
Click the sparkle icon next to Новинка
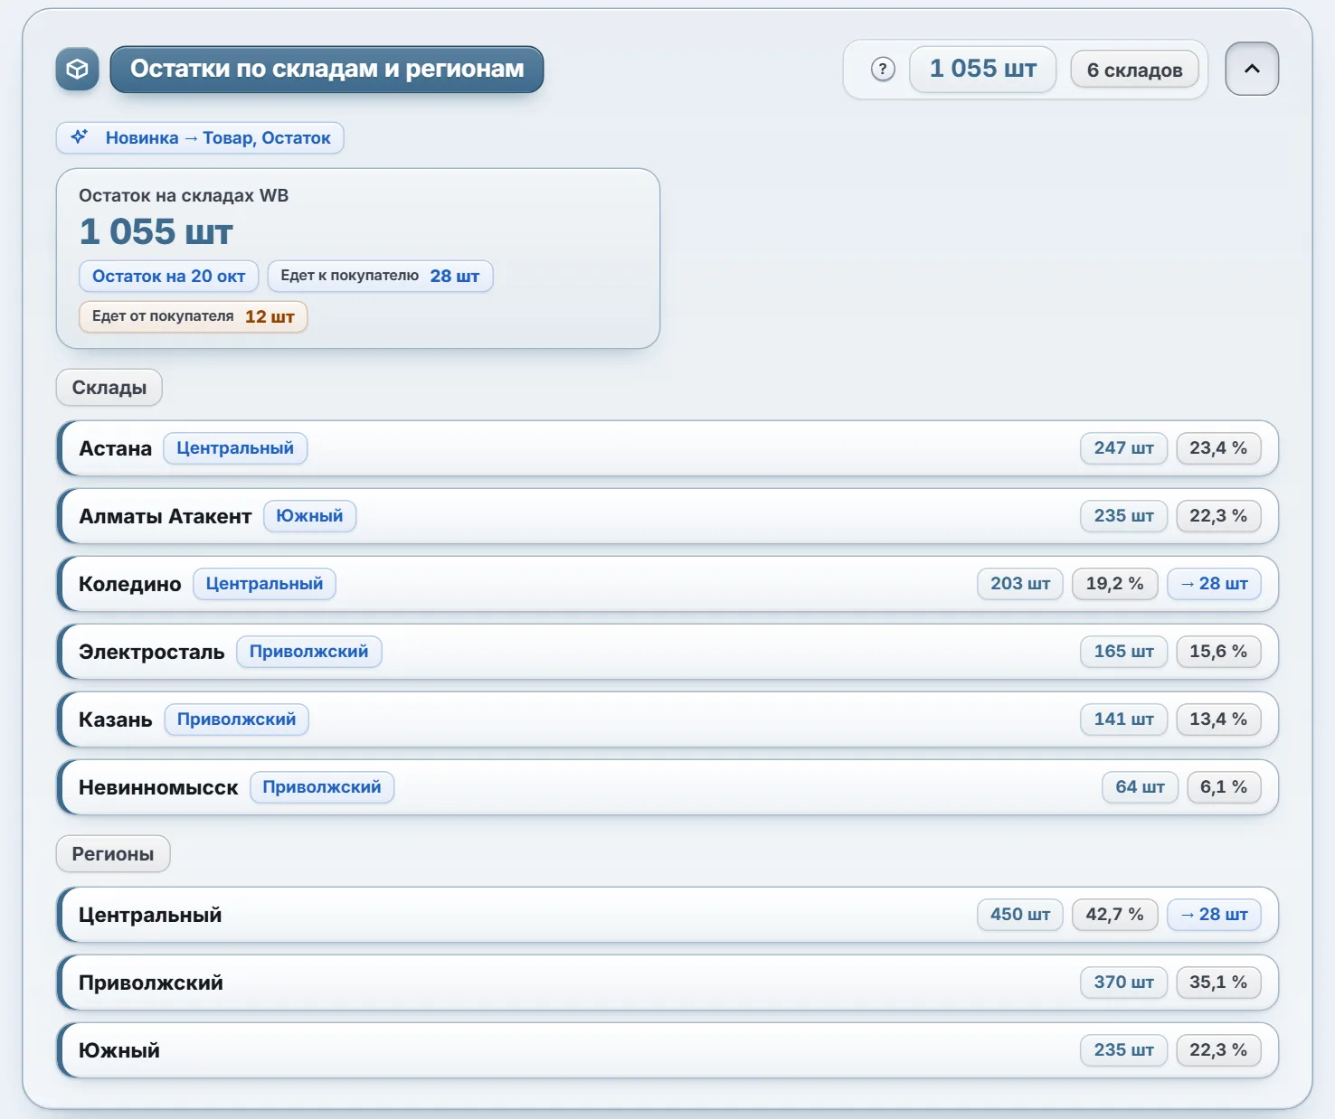click(80, 137)
